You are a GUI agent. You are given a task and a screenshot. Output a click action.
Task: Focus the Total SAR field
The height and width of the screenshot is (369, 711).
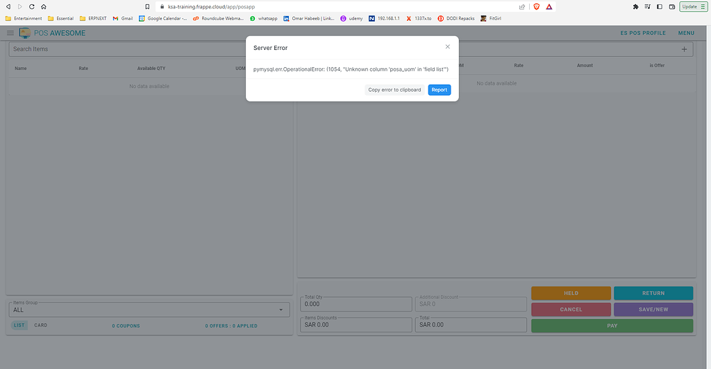471,325
